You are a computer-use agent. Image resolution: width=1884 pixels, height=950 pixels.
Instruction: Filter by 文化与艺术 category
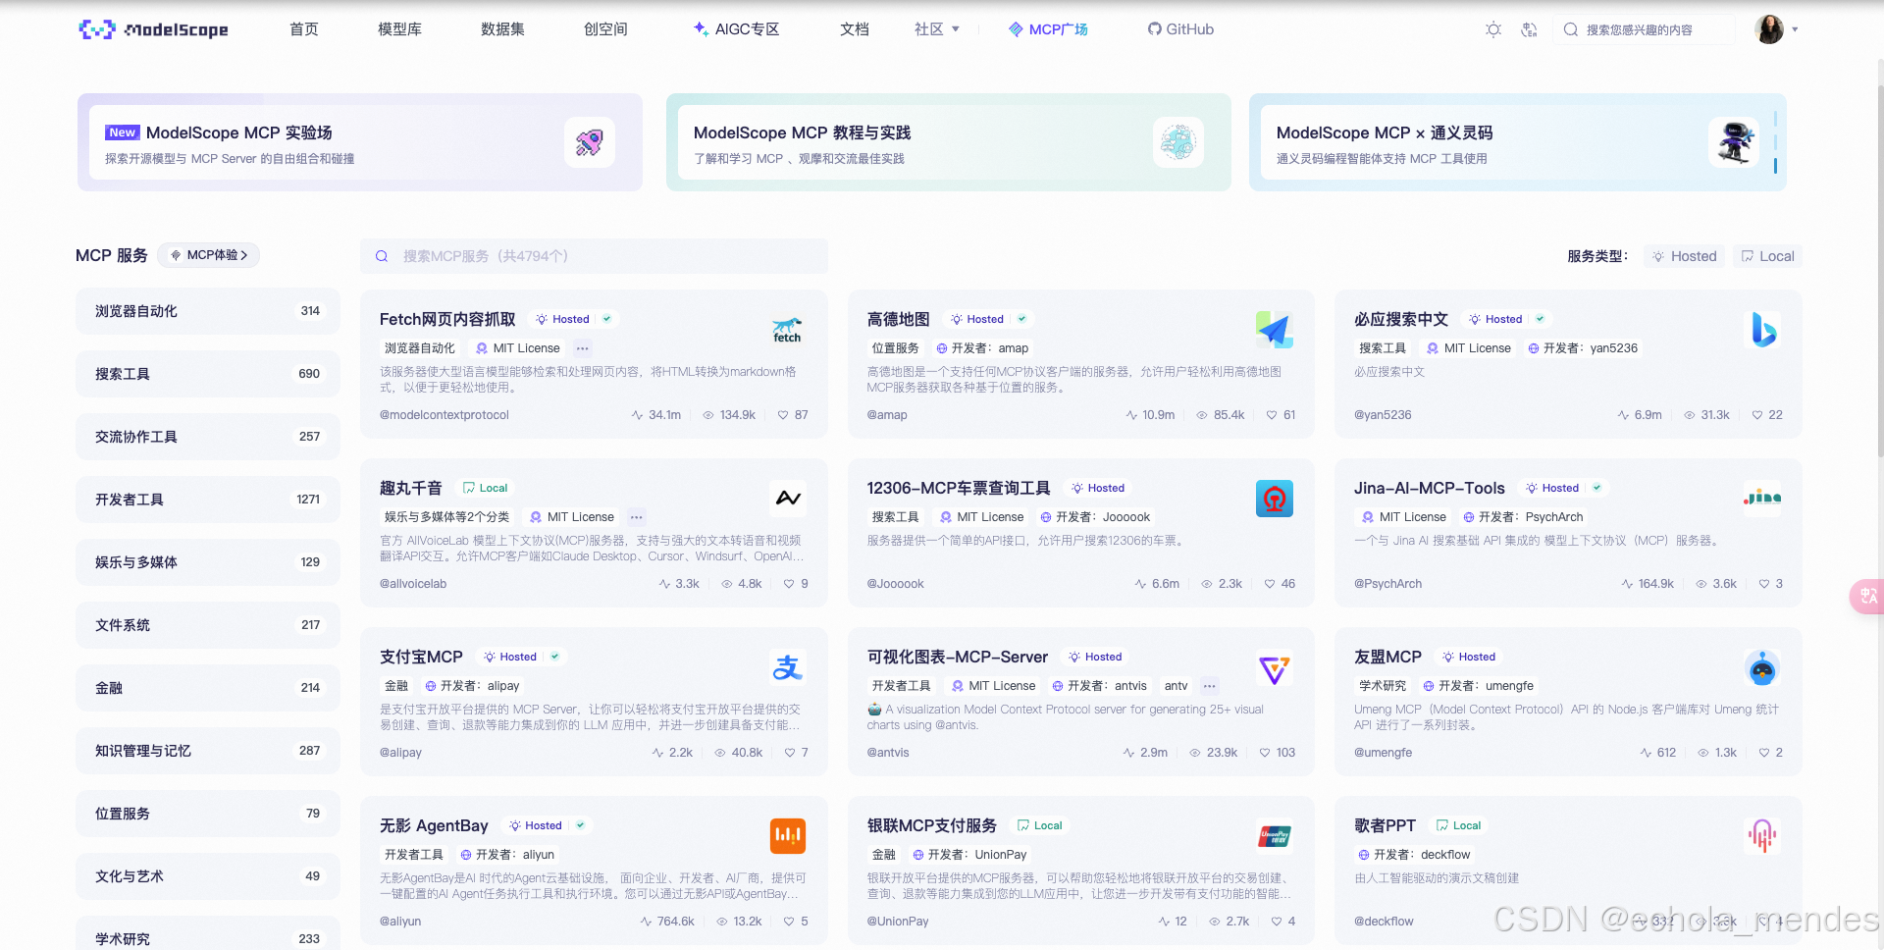tap(208, 876)
